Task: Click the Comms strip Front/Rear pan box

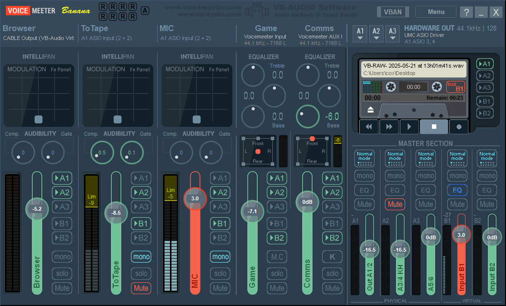Action: [312, 151]
